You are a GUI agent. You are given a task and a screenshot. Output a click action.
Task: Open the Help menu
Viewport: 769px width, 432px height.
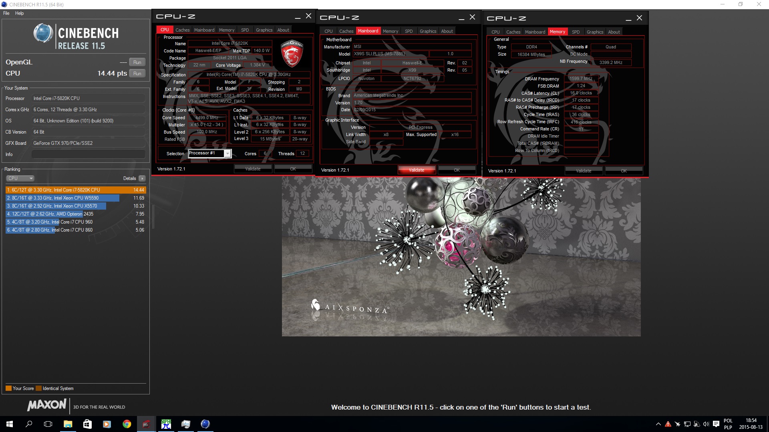(19, 13)
